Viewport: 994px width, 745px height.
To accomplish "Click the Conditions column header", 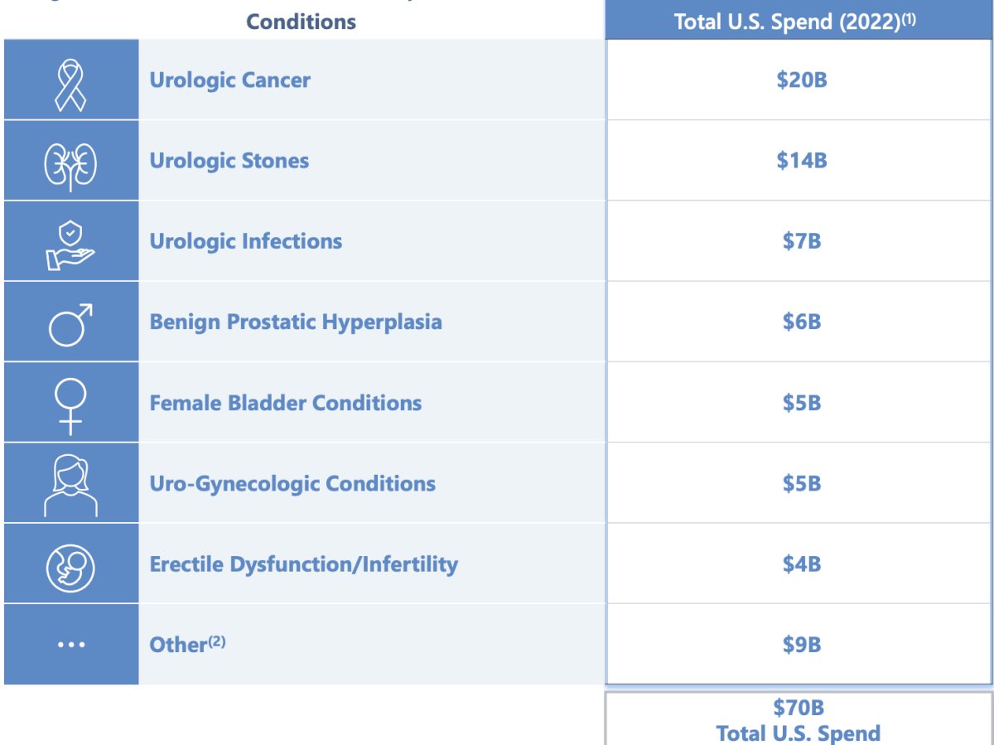I will click(302, 22).
